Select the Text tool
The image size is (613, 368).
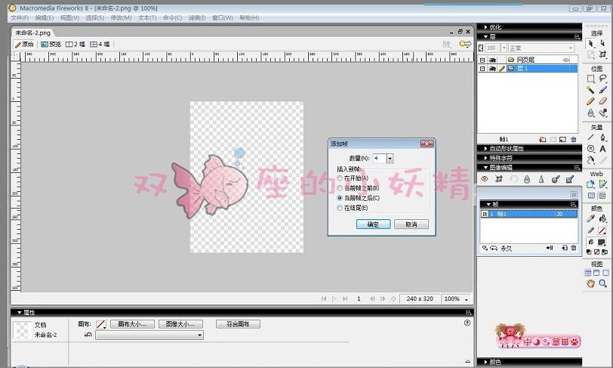coord(603,149)
